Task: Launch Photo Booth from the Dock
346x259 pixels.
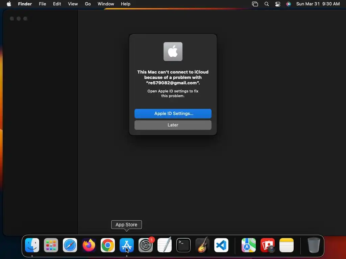Action: tap(268, 245)
